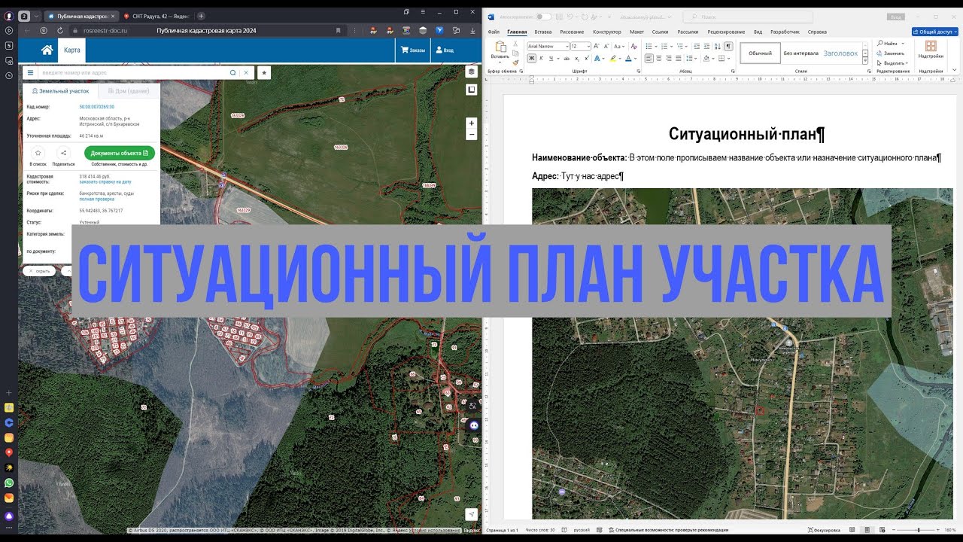Click the geolocation arrow on the map
This screenshot has width=963, height=542.
point(472,514)
